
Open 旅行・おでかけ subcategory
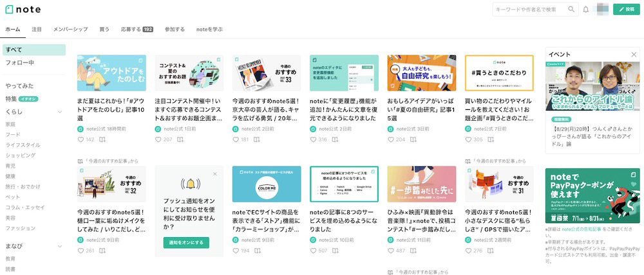(23, 186)
